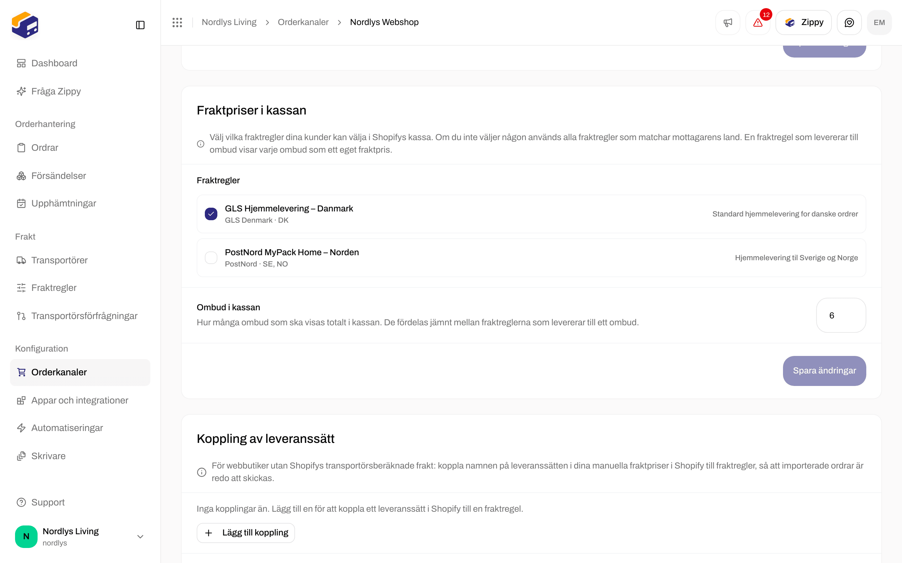The height and width of the screenshot is (563, 902).
Task: Click the EM user avatar
Action: 879,22
